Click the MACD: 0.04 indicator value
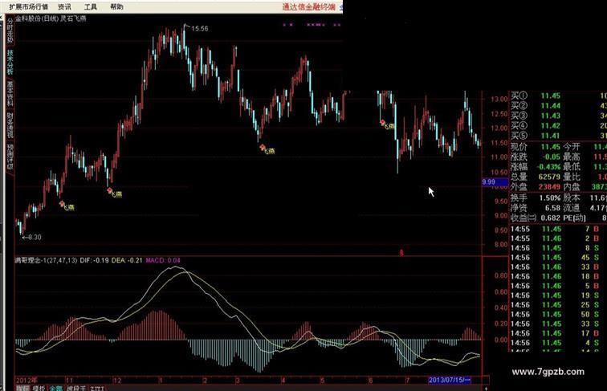 pyautogui.click(x=163, y=260)
